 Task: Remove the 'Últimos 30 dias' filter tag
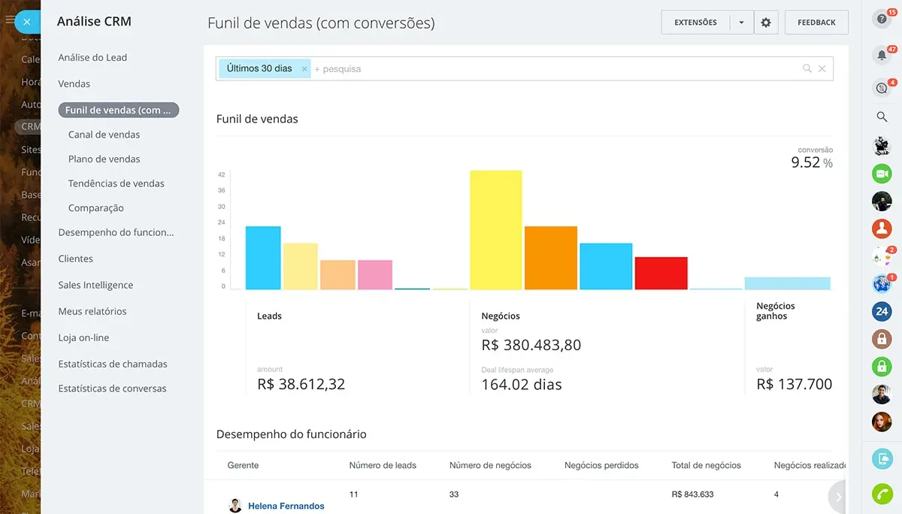click(x=304, y=69)
